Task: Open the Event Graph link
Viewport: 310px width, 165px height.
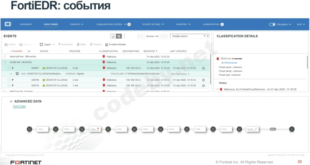Action: coord(19,106)
